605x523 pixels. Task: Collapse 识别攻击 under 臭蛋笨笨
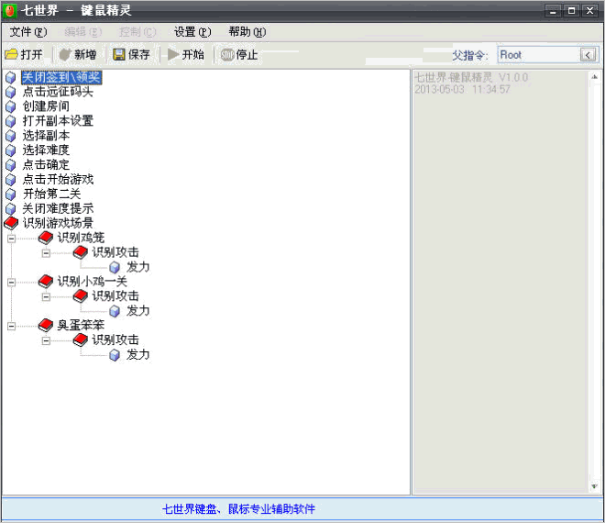pos(46,340)
